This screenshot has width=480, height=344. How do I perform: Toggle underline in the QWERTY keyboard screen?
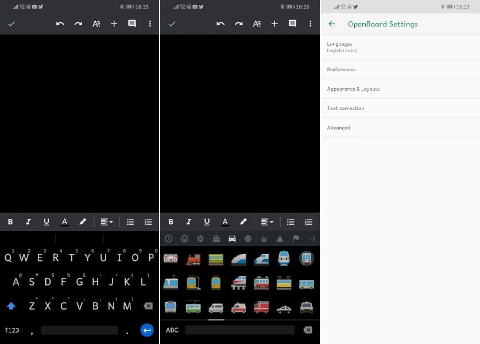pyautogui.click(x=47, y=222)
